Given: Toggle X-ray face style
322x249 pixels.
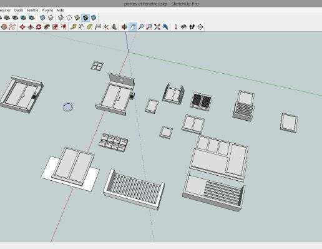Looking at the screenshot, I should (x=42, y=18).
